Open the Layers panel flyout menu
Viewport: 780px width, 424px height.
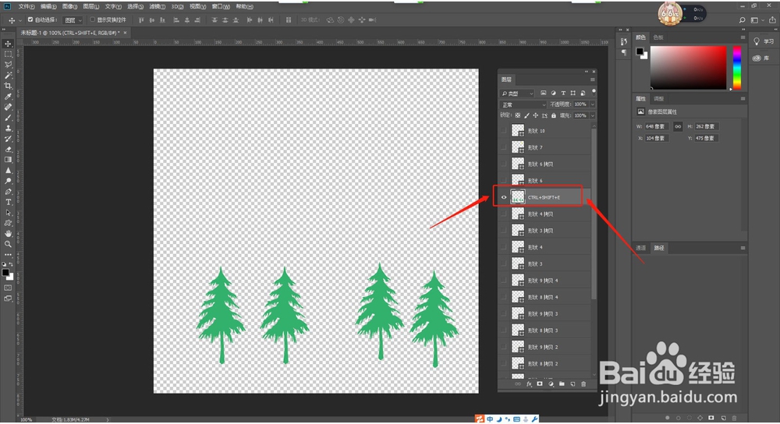593,79
